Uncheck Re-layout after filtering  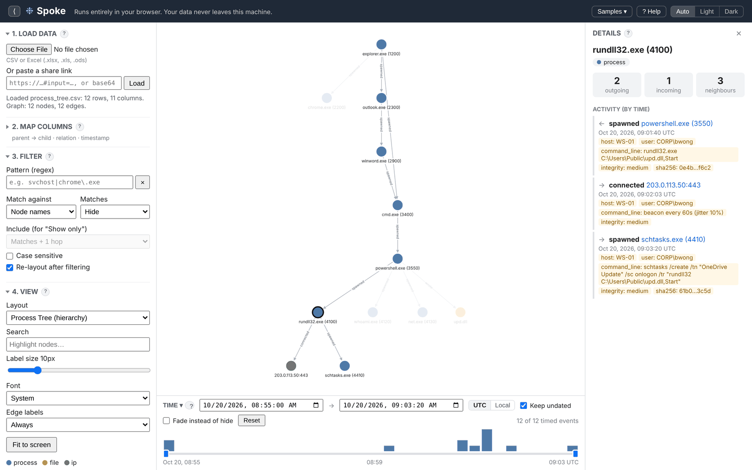pyautogui.click(x=9, y=267)
